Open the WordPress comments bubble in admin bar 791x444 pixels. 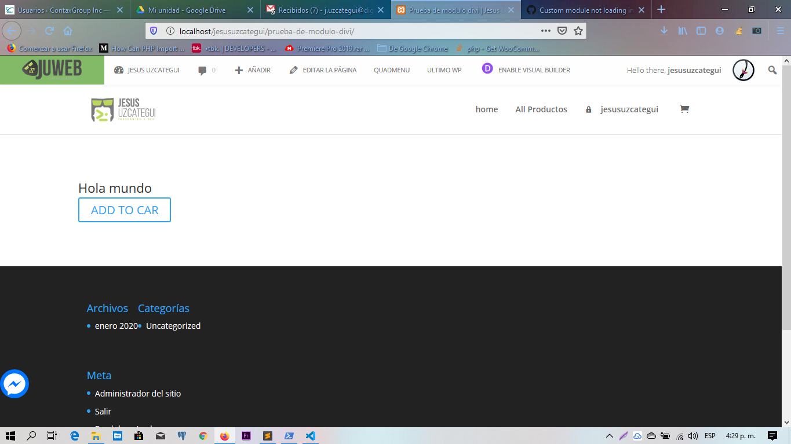(203, 69)
